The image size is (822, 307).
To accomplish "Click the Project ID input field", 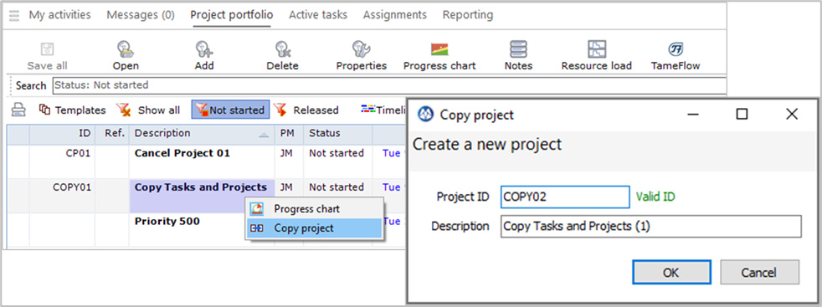I will click(565, 197).
